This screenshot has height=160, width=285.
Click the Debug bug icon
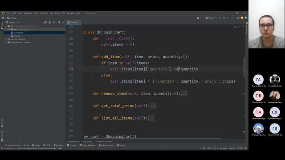pos(224,18)
